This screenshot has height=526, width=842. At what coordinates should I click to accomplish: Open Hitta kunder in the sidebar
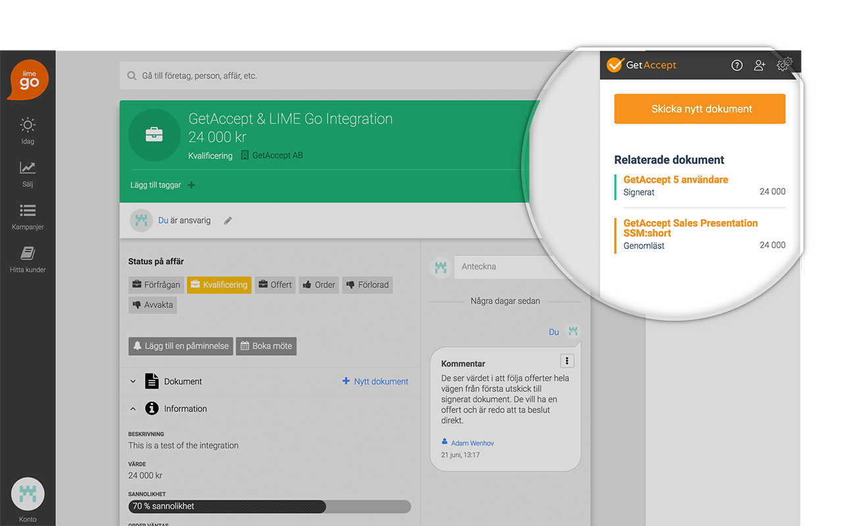[x=28, y=260]
